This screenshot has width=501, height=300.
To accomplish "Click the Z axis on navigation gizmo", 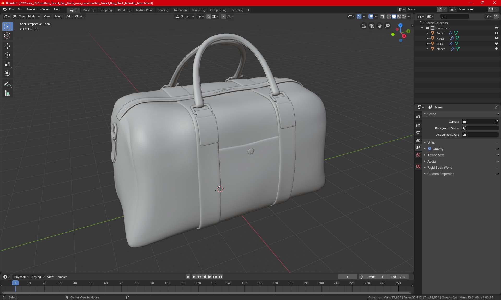I will click(400, 25).
